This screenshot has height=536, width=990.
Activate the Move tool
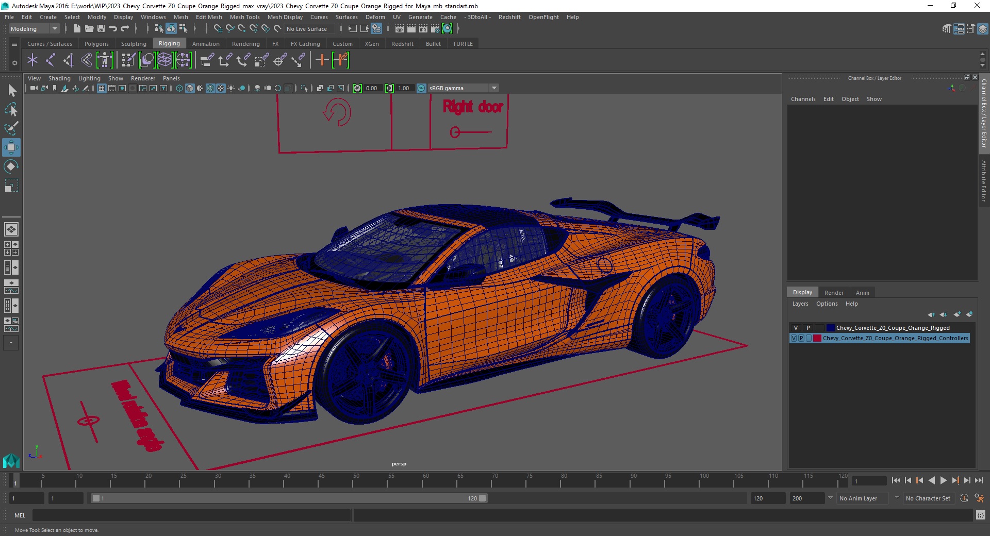pyautogui.click(x=11, y=147)
